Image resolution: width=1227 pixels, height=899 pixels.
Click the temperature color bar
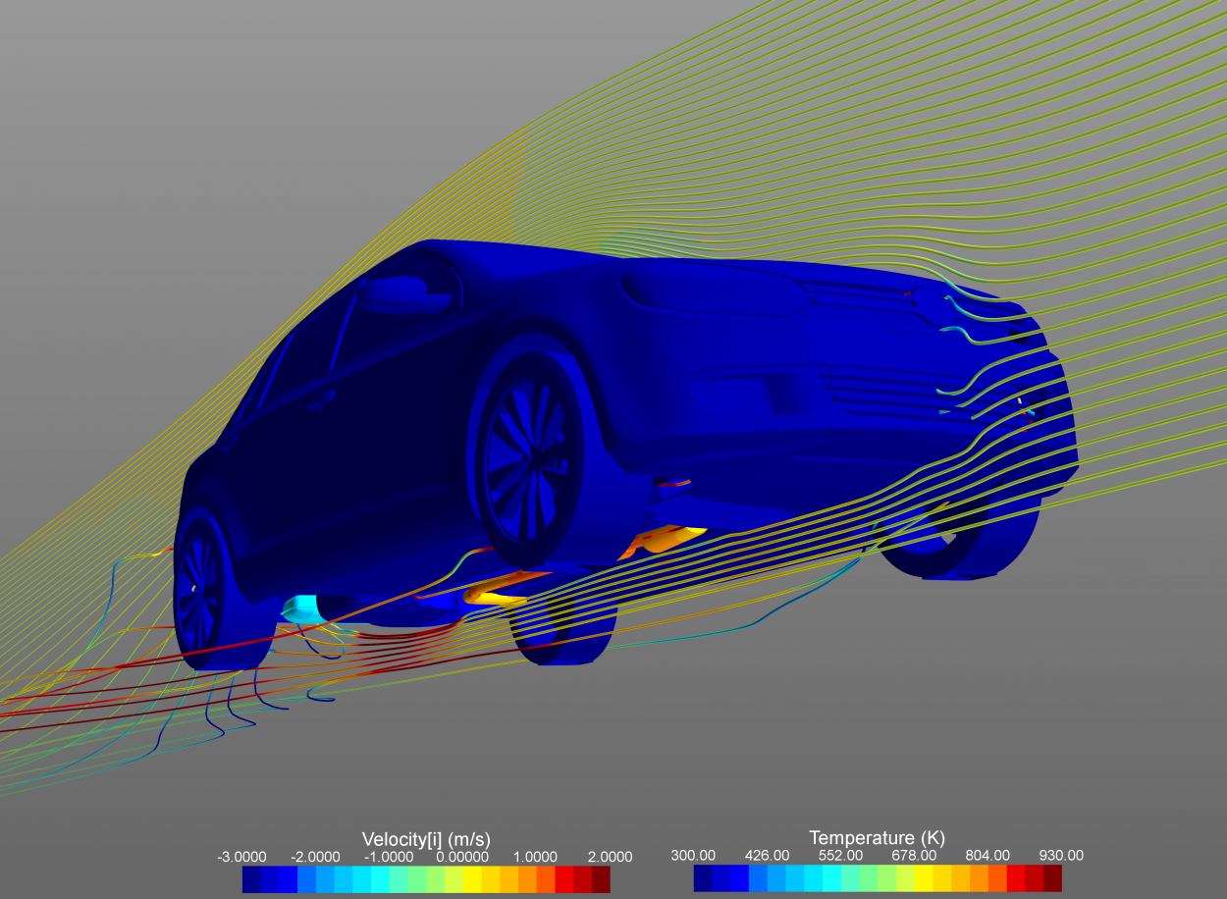[x=878, y=877]
